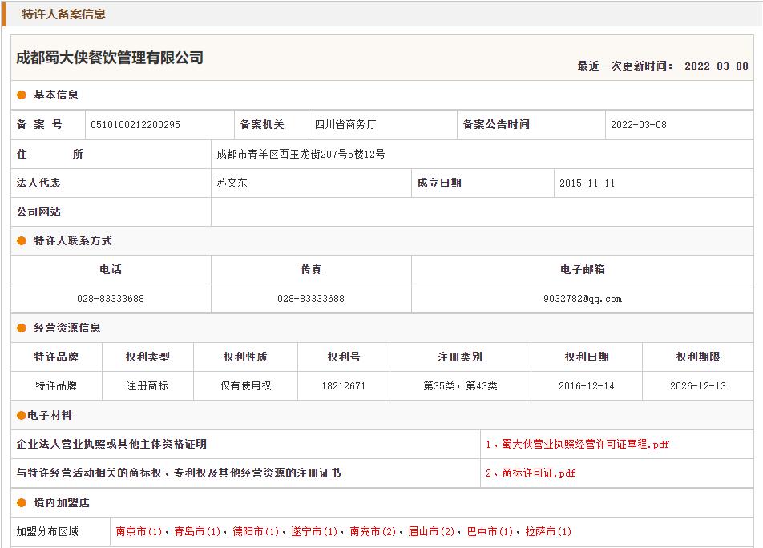This screenshot has width=763, height=548.
Task: Click the record number 0510100212200295
Action: pyautogui.click(x=135, y=125)
